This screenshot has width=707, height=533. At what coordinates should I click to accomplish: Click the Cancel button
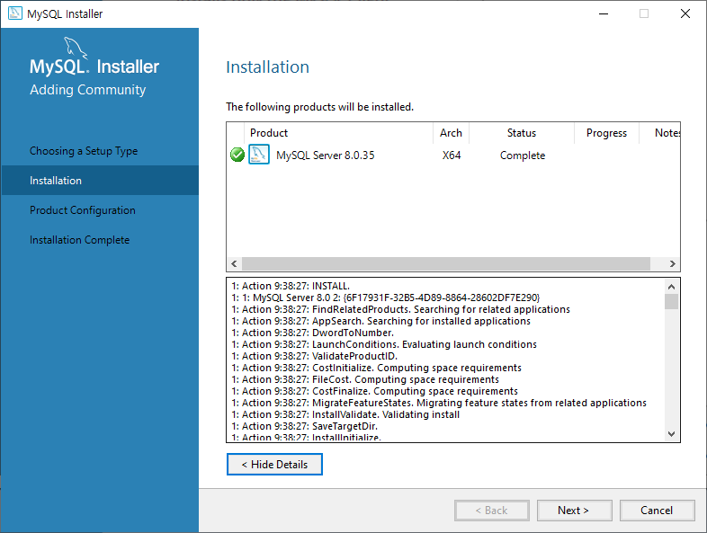click(x=657, y=511)
